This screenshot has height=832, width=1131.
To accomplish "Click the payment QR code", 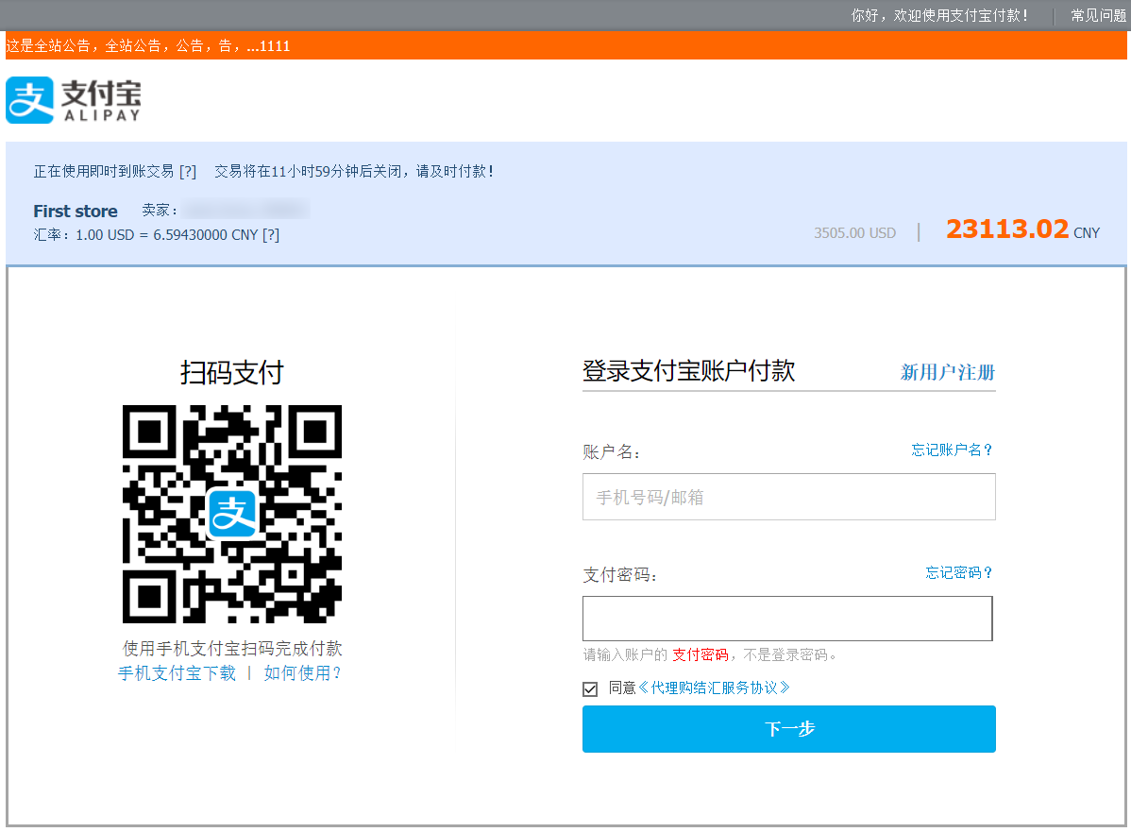I will (232, 514).
